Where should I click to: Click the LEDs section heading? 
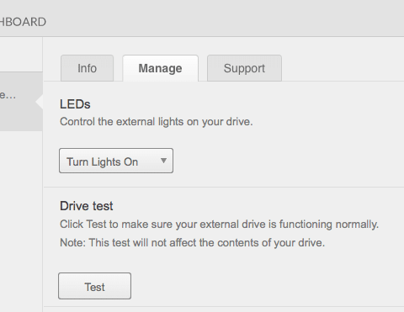tap(75, 104)
